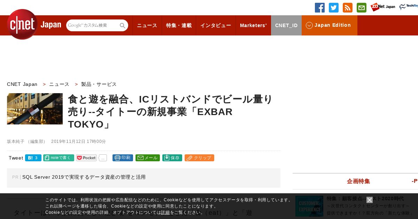Open the インタビュー menu
418x219 pixels.
[216, 25]
